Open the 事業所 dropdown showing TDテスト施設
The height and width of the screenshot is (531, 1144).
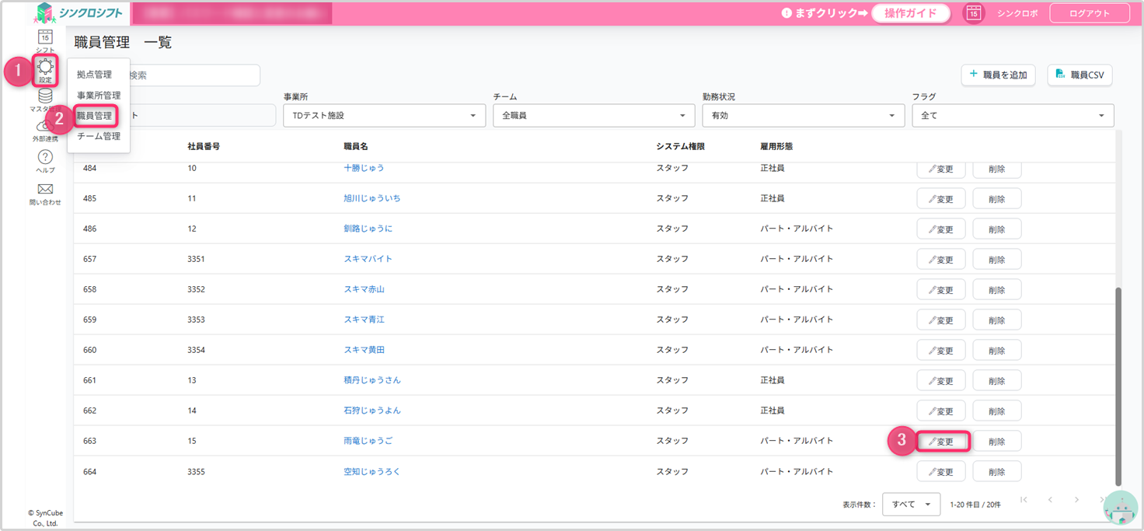coord(385,115)
